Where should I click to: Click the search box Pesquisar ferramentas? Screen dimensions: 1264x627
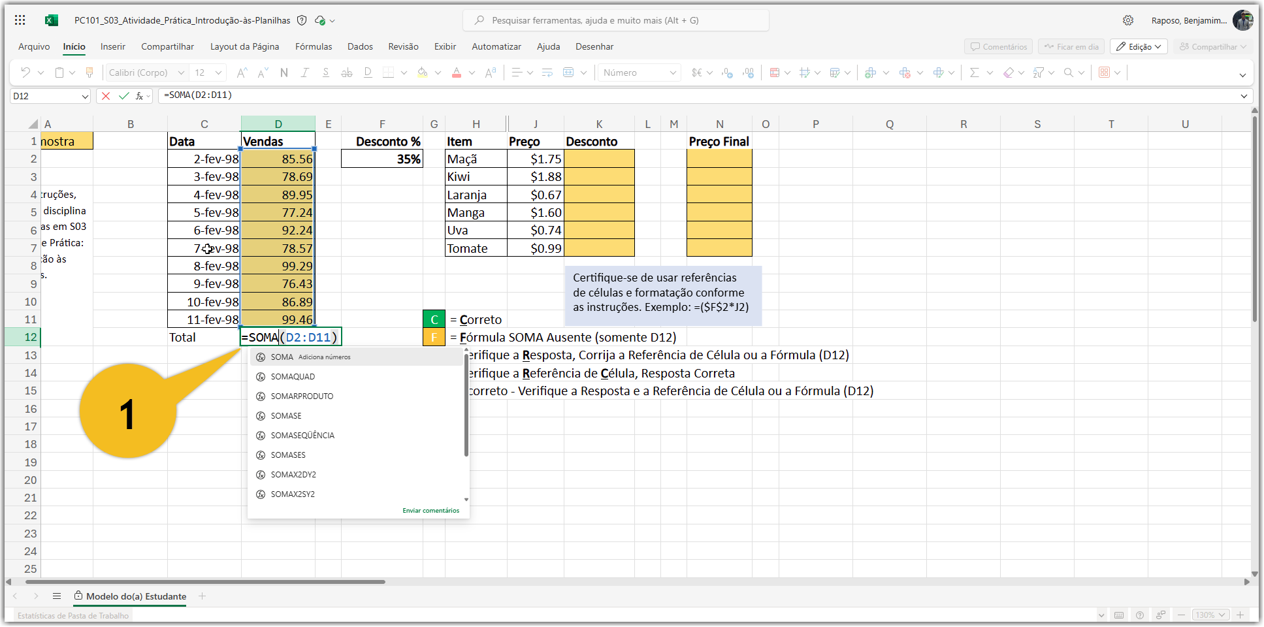[616, 20]
